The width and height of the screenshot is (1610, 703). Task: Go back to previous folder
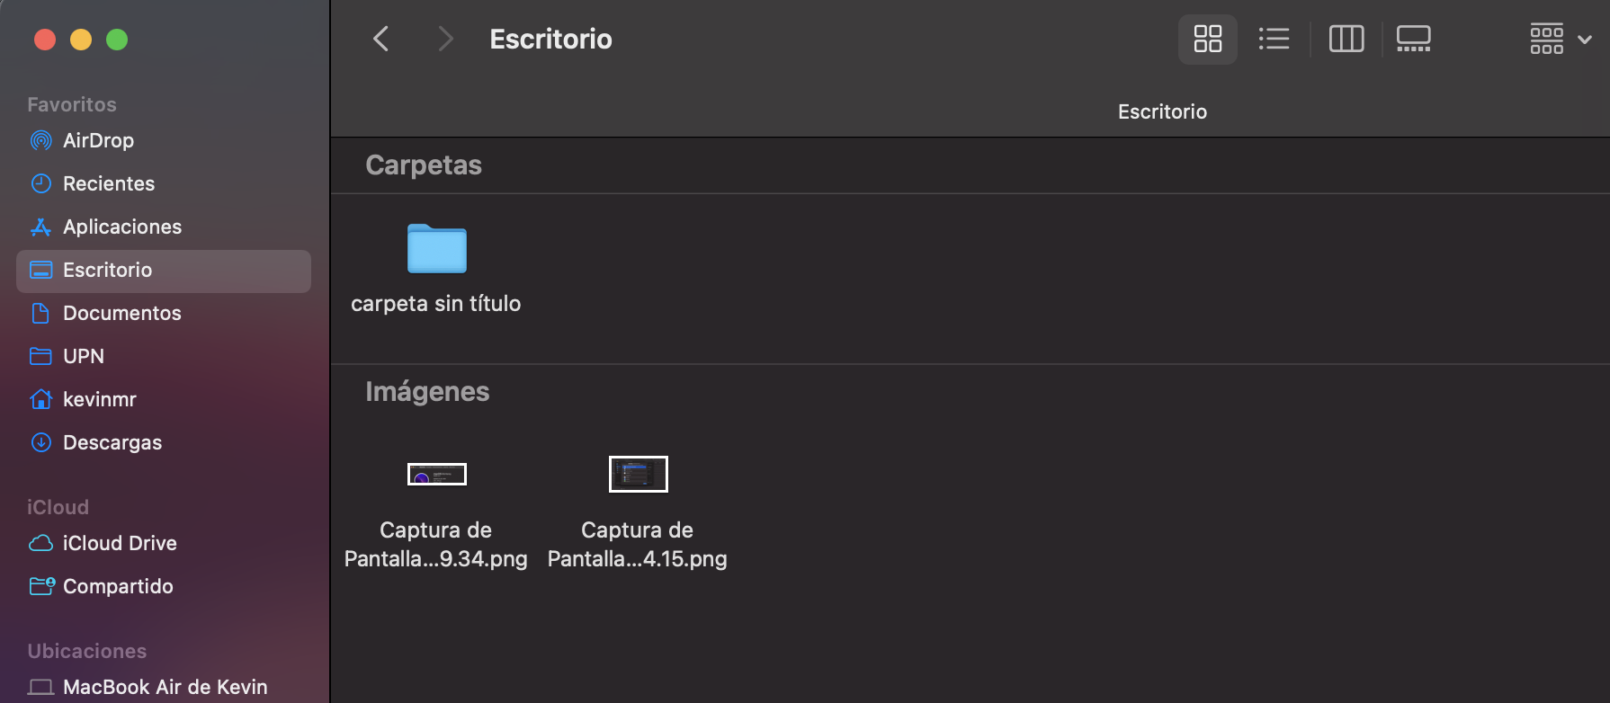tap(381, 39)
